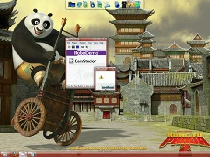Screen dimensions: 210x157
Task: Open the Help menu in CamStudio
Action: pyautogui.click(x=101, y=43)
